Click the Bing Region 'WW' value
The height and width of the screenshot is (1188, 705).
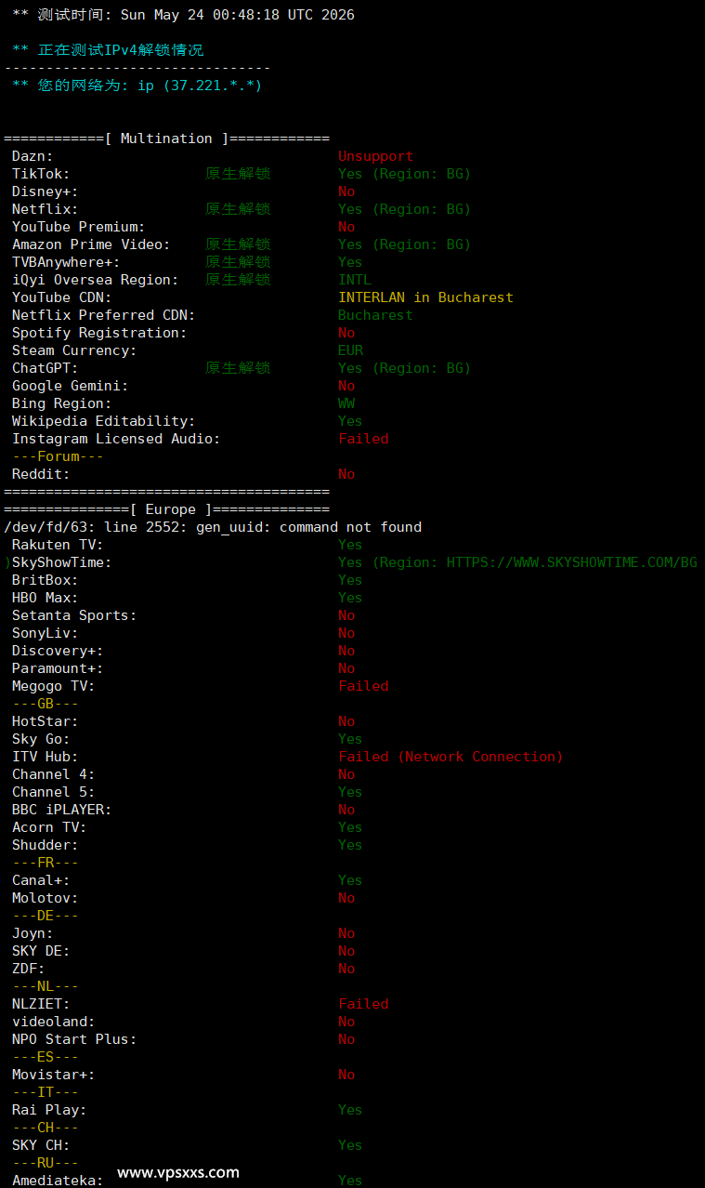coord(346,403)
